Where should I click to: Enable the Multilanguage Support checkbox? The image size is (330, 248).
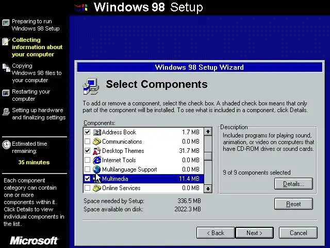pyautogui.click(x=87, y=169)
